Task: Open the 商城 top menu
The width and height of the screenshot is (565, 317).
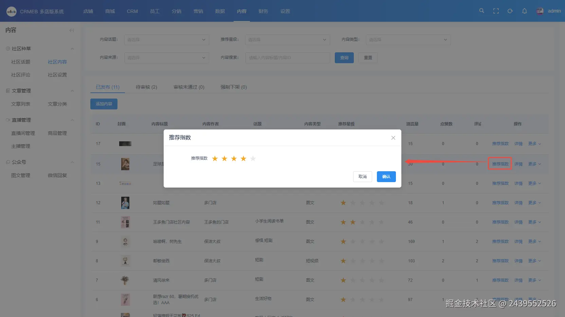Action: pos(110,11)
